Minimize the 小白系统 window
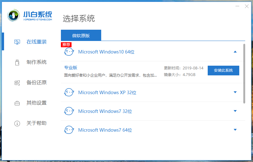 pyautogui.click(x=237, y=6)
